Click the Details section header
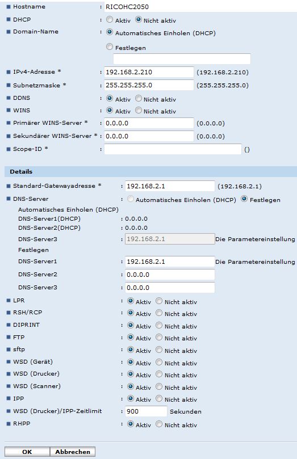297x459 pixels. click(x=150, y=172)
